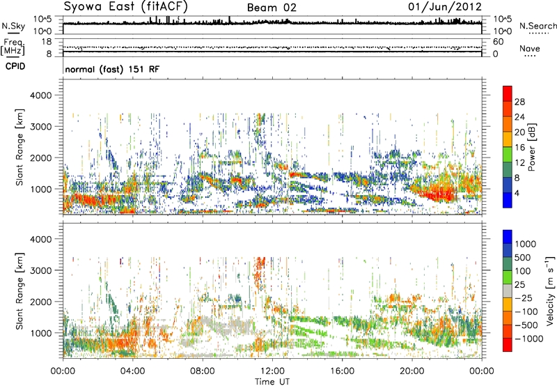Screen dimensions: 557x386
Task: Select the '1000' tick on the velocity panel
Action: coord(41,333)
